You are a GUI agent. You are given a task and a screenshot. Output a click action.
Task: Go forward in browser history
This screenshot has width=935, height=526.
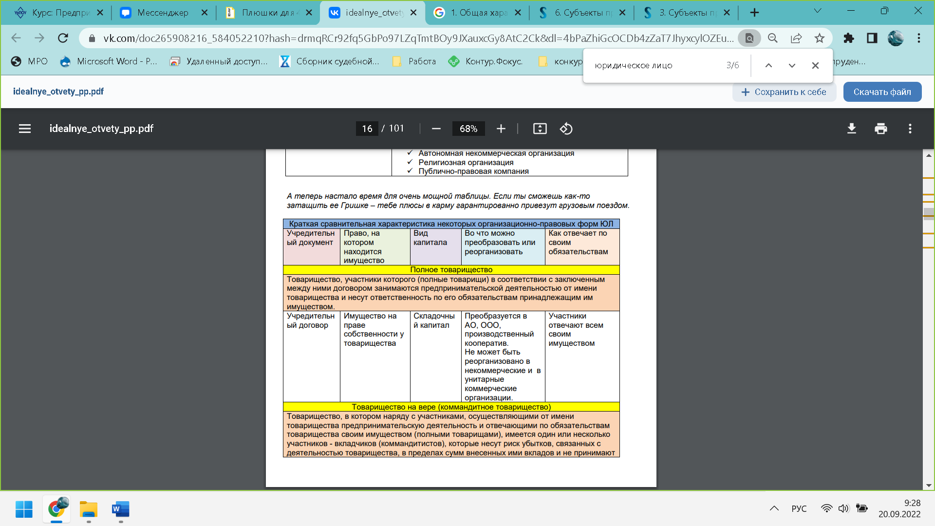pyautogui.click(x=39, y=38)
